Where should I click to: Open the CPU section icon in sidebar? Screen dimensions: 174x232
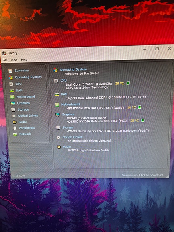pos(11,84)
